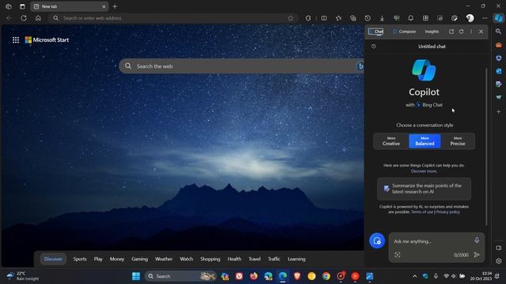
Task: Show hidden icons tray chevron
Action: [x=414, y=276]
